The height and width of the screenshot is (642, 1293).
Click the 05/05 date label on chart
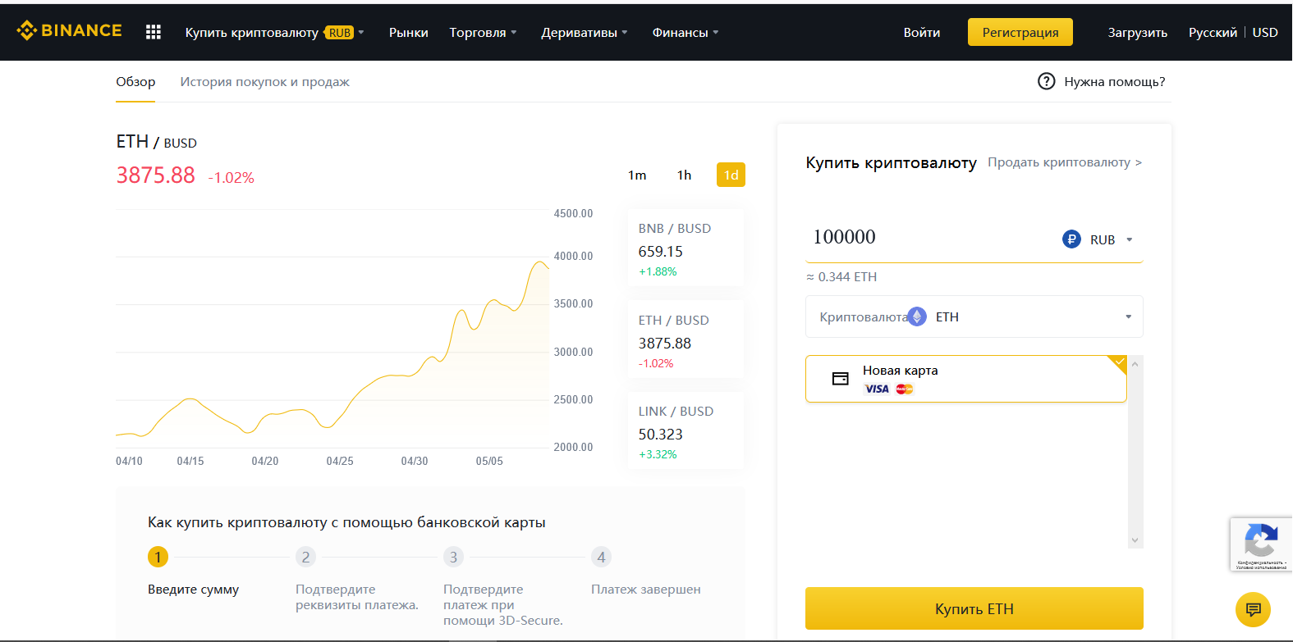click(x=489, y=461)
